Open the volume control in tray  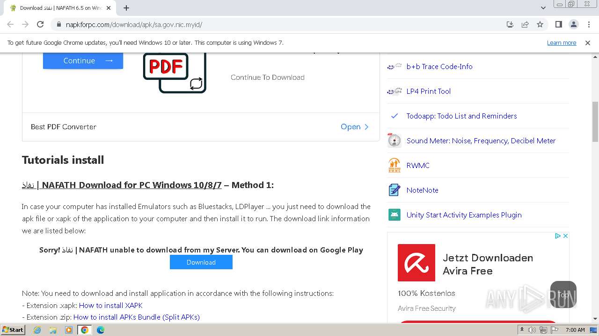pos(532,330)
